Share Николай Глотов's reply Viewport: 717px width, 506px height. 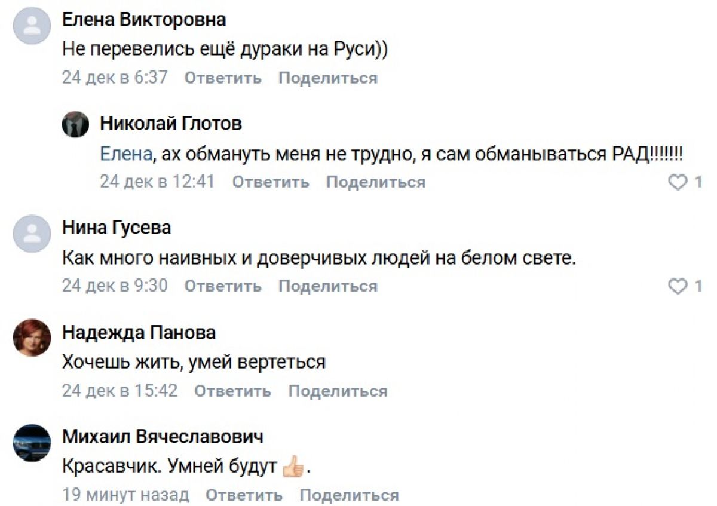click(376, 182)
